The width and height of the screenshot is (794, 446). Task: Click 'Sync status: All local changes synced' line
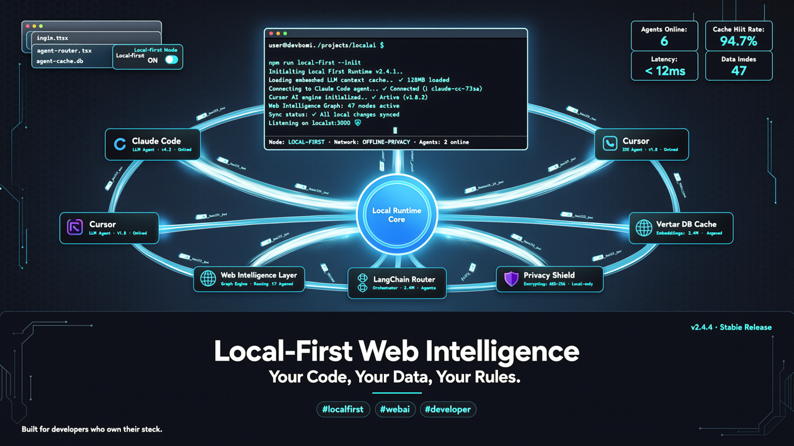pyautogui.click(x=334, y=115)
